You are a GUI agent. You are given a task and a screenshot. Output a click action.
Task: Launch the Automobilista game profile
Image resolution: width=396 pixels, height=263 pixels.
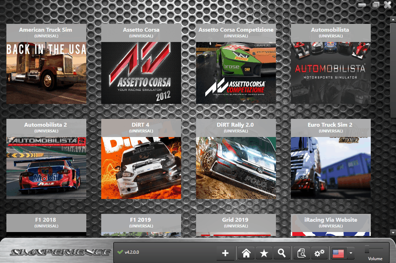coord(330,64)
